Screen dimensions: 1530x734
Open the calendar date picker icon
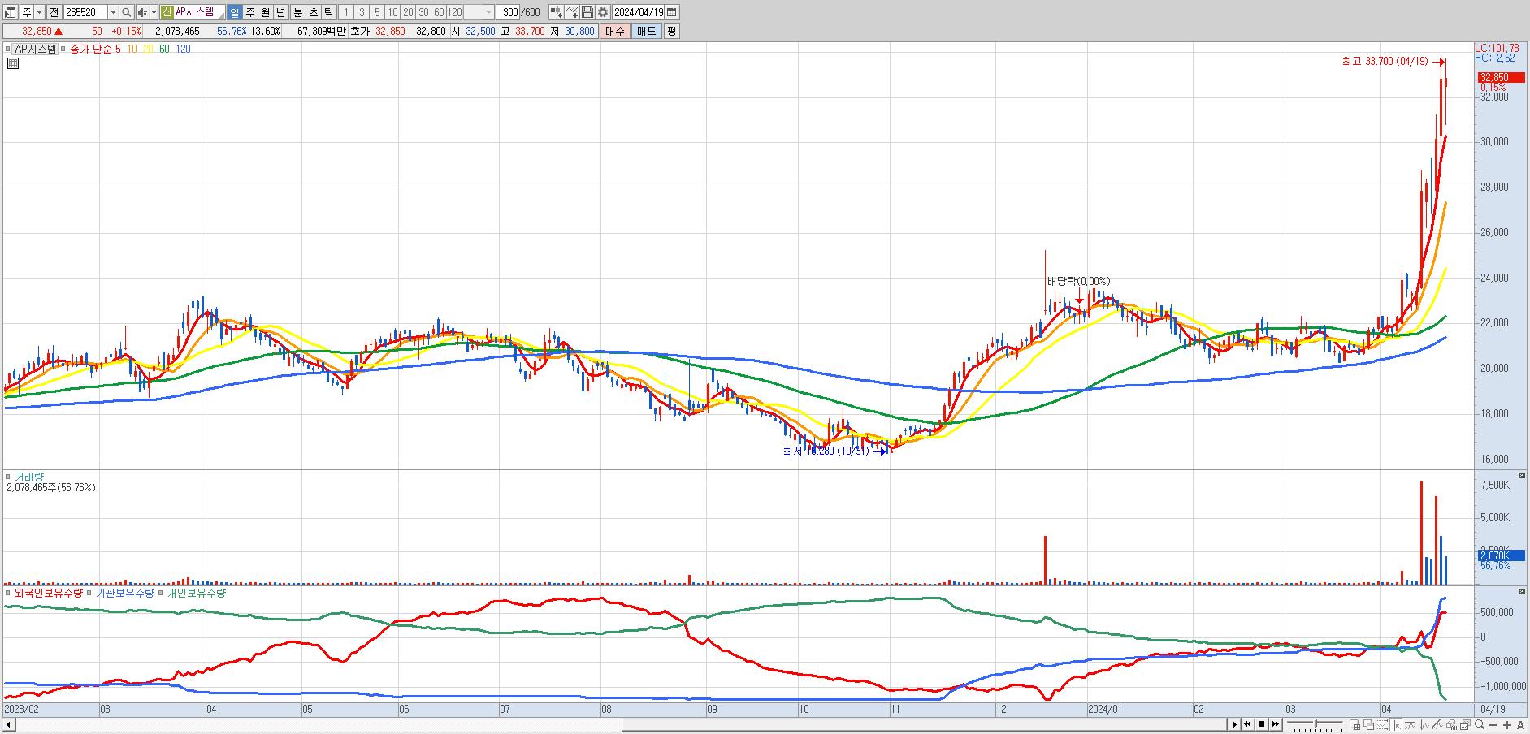[x=671, y=12]
